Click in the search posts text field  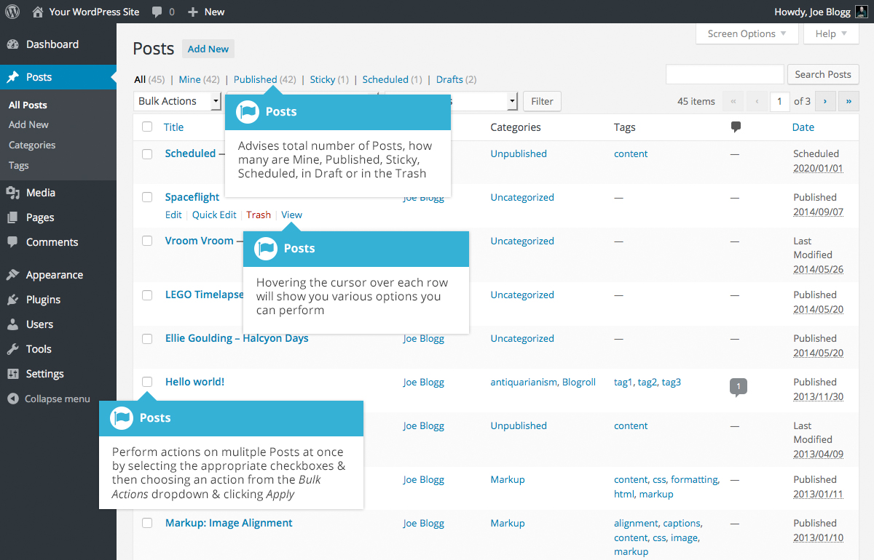725,74
